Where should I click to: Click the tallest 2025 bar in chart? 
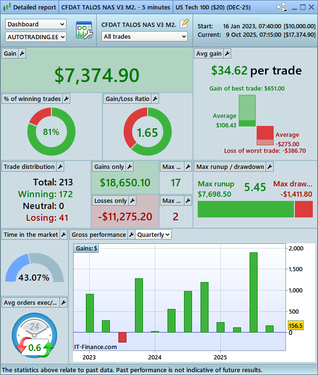253,292
